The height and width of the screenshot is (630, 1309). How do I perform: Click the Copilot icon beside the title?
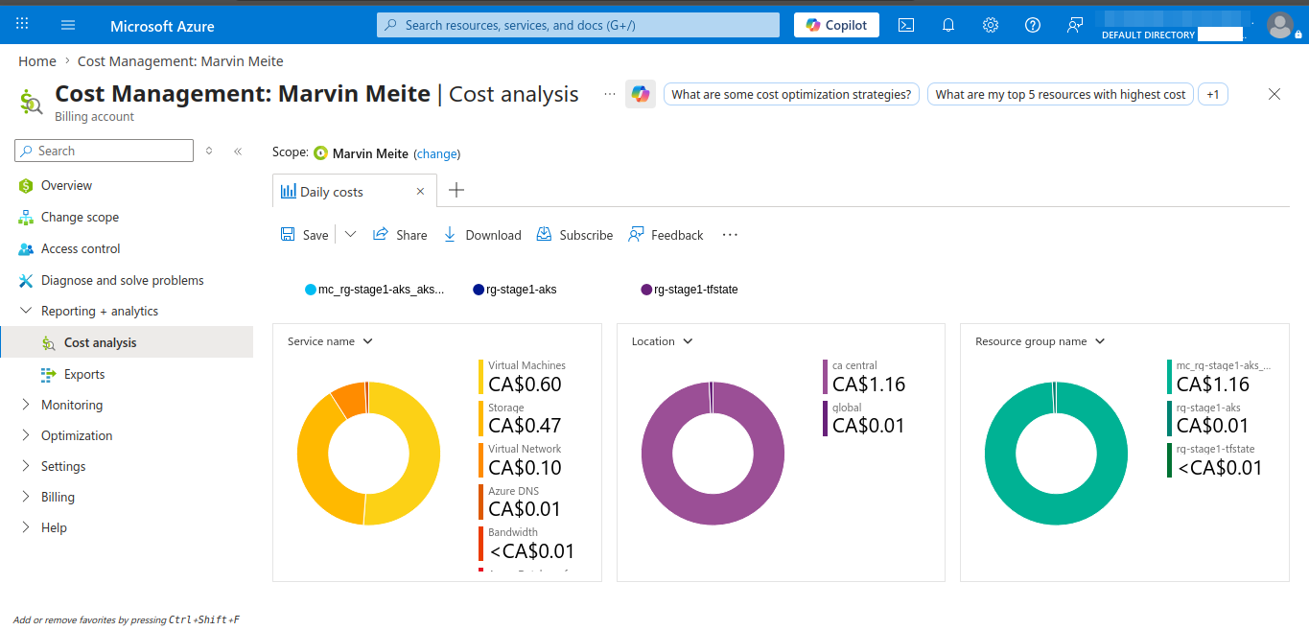pyautogui.click(x=641, y=94)
